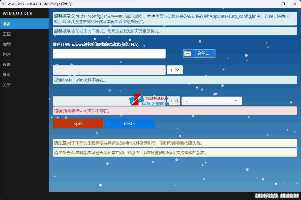Screen dimensions: 301x200
Task: Close the Wim Builder window
Action: tap(295, 4)
